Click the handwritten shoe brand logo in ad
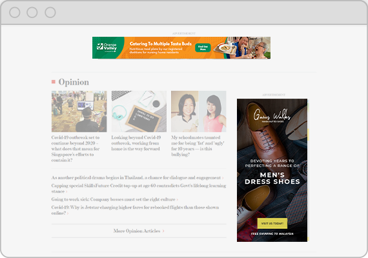 pyautogui.click(x=272, y=115)
